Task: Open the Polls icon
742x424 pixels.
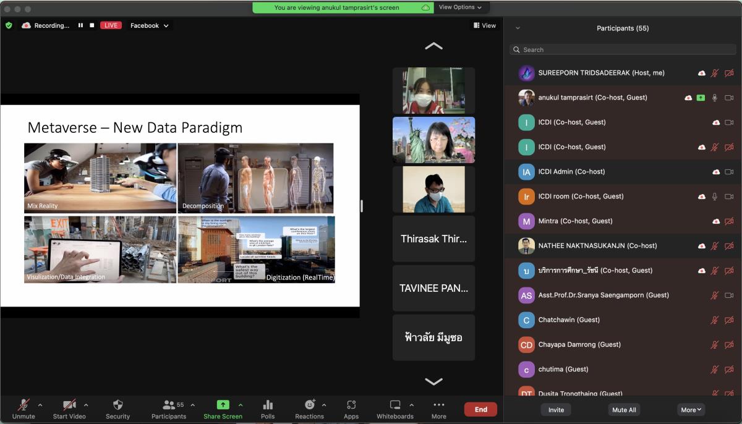Action: point(268,405)
